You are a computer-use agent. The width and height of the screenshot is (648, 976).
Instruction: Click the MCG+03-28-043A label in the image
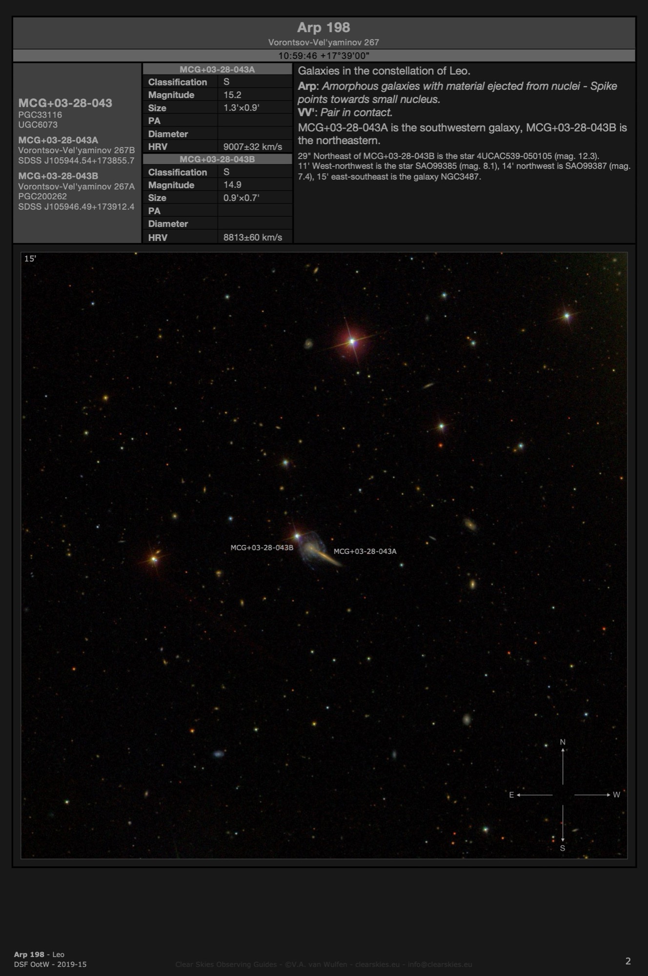[365, 551]
